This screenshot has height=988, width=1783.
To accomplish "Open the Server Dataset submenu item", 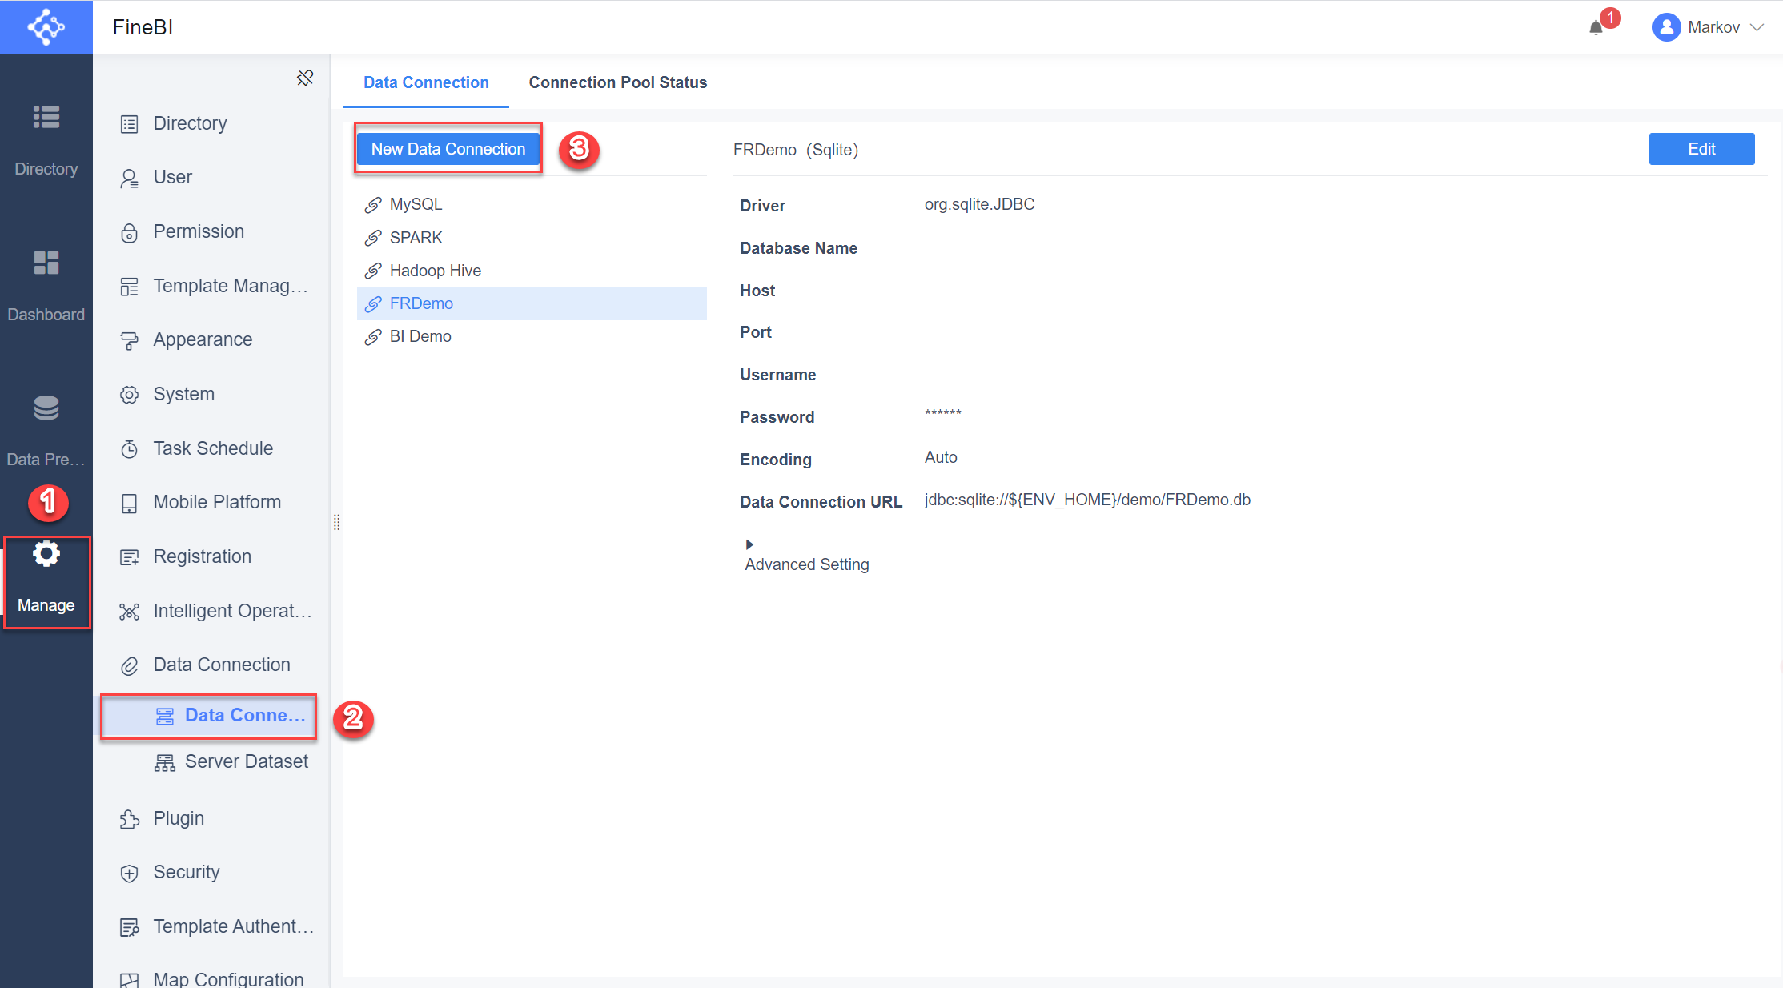I will [x=211, y=761].
